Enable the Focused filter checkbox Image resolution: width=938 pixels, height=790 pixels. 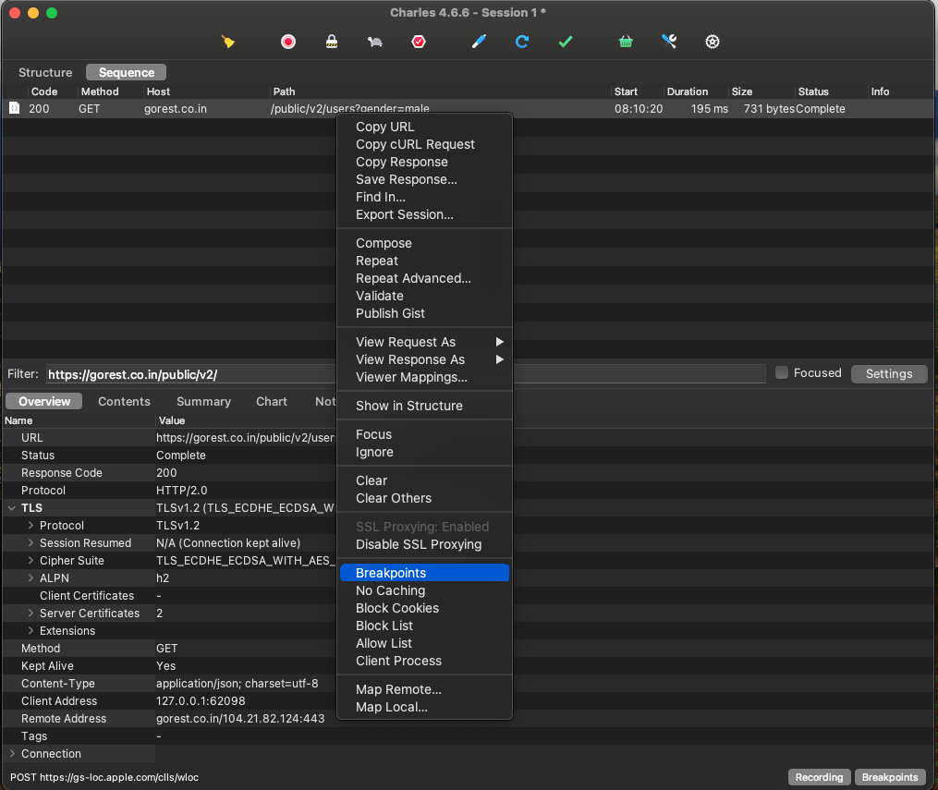(781, 373)
